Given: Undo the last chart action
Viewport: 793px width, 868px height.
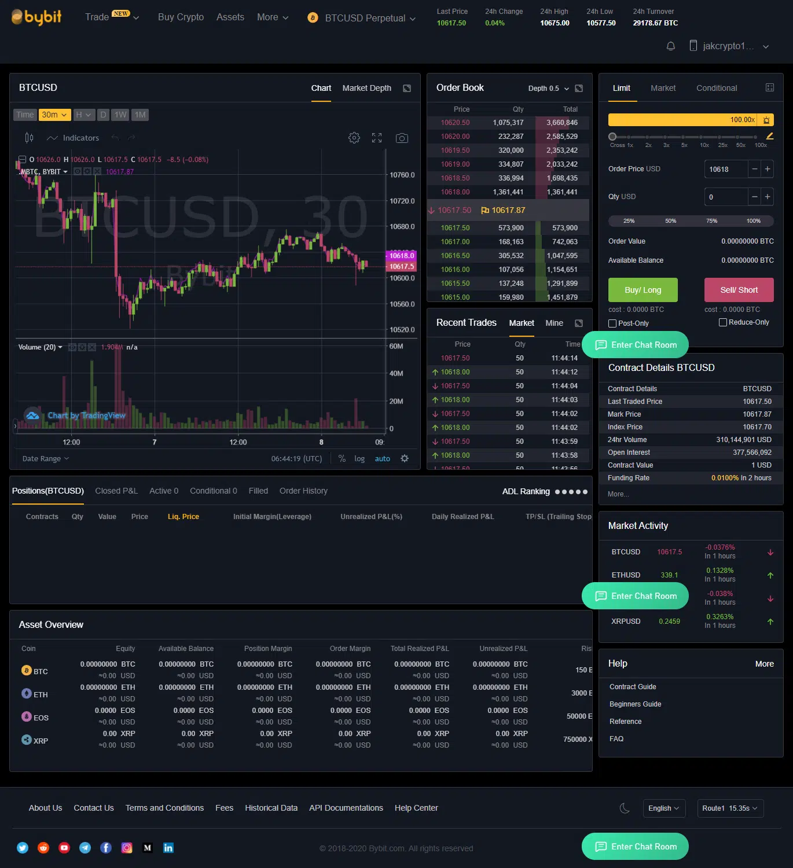Looking at the screenshot, I should pos(115,138).
